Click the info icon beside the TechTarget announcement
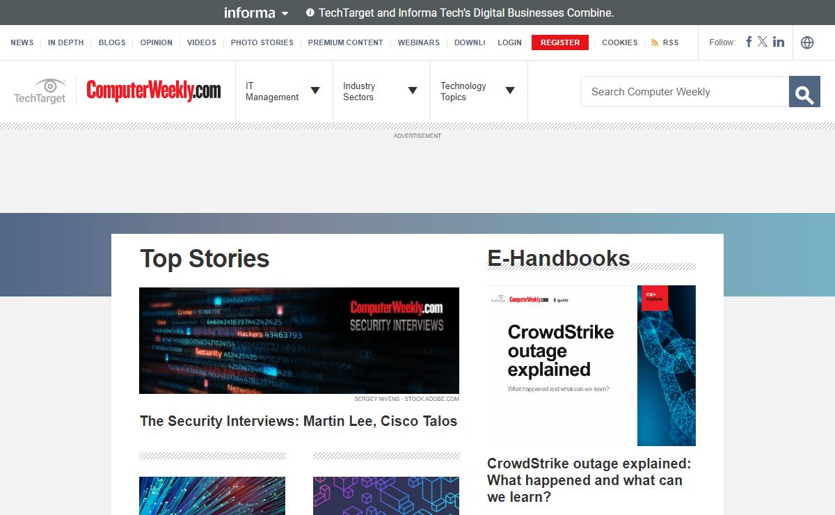The height and width of the screenshot is (515, 835). pyautogui.click(x=310, y=13)
